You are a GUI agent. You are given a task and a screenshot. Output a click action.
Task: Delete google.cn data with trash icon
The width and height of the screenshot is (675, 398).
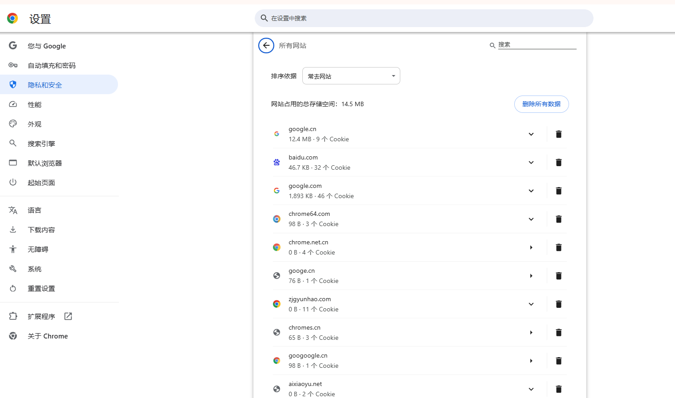click(559, 134)
